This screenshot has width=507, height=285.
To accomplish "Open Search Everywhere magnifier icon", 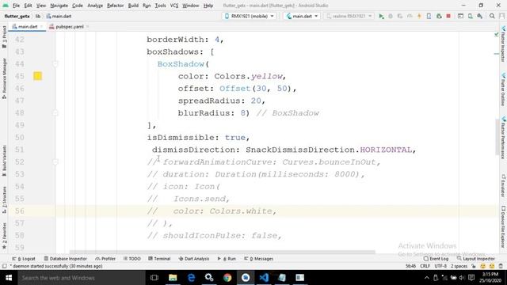I will click(492, 16).
